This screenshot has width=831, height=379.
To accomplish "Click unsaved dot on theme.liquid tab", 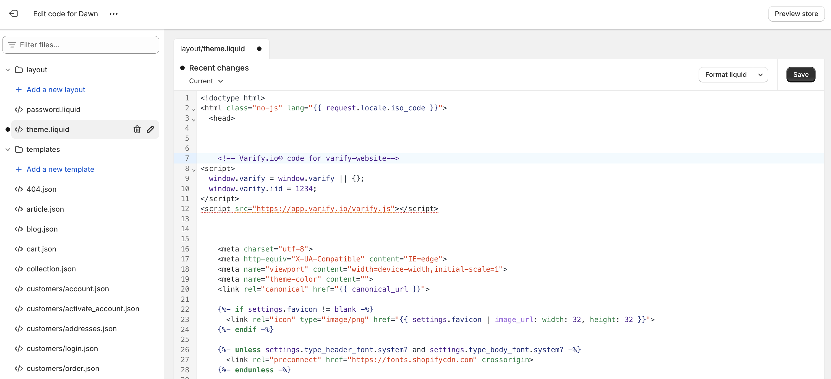I will (259, 49).
